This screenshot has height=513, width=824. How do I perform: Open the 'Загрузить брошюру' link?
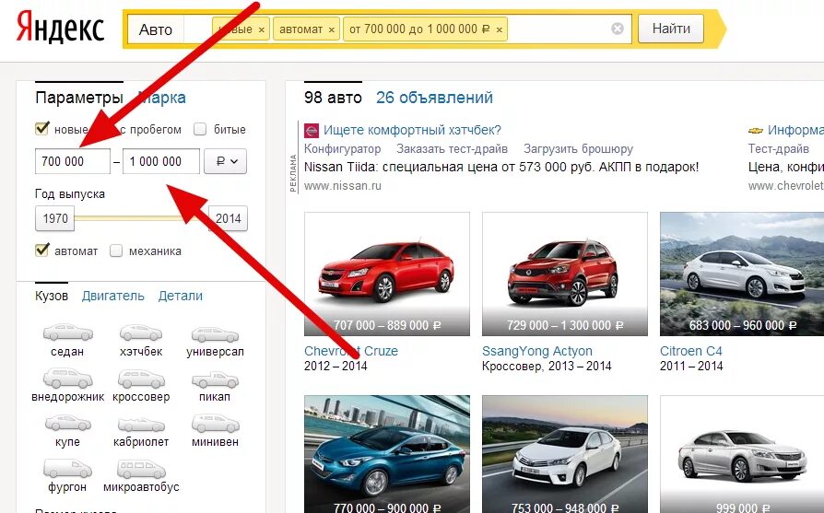[578, 148]
